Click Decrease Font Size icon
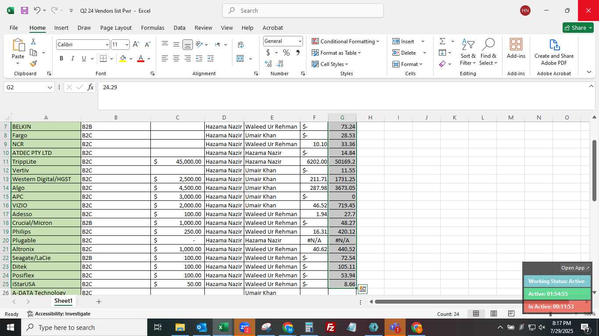This screenshot has height=336, width=599. tap(147, 45)
